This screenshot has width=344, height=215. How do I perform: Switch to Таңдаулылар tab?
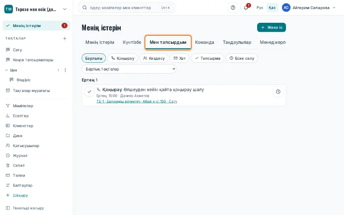click(x=237, y=42)
